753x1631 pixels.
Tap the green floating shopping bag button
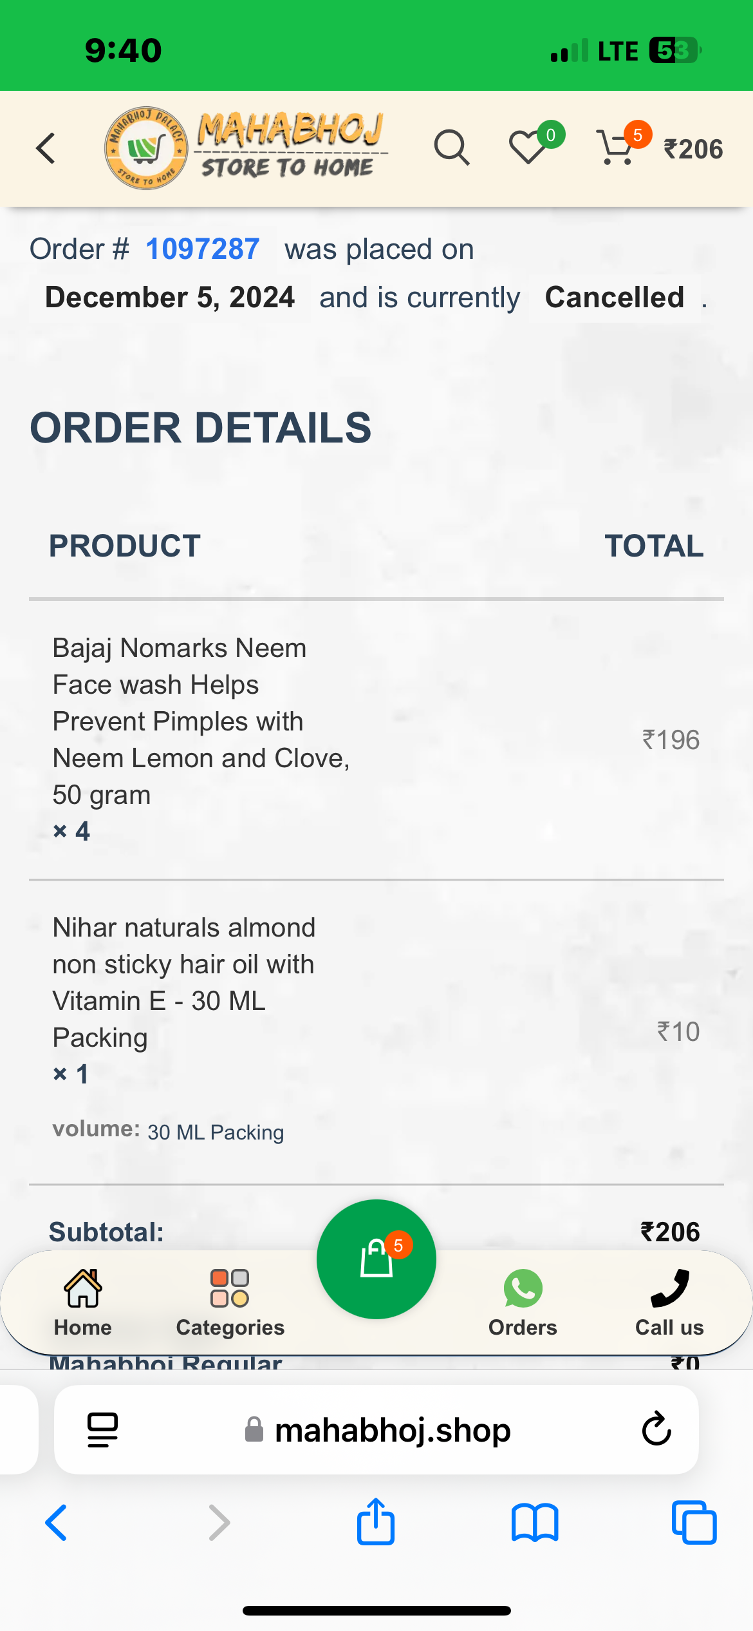coord(376,1259)
